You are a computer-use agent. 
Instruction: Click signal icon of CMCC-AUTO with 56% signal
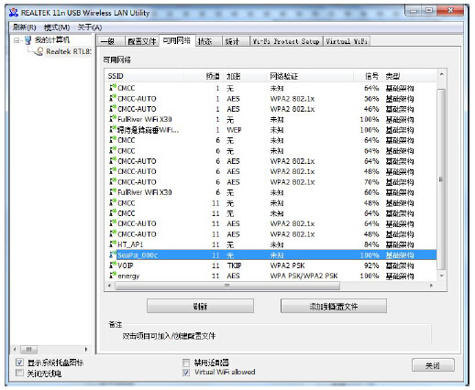[113, 98]
